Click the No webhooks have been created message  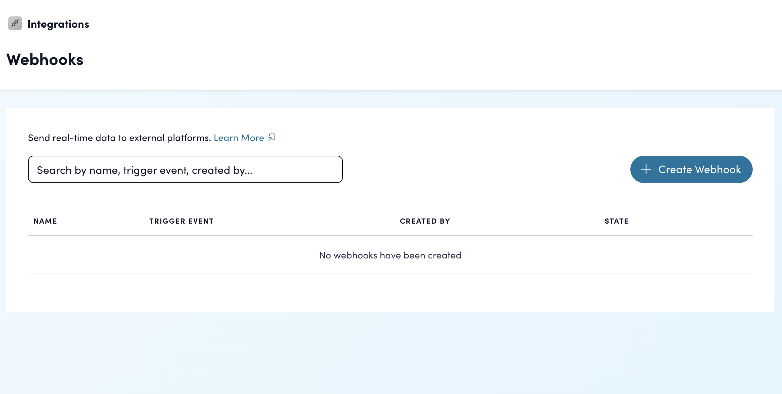click(390, 255)
